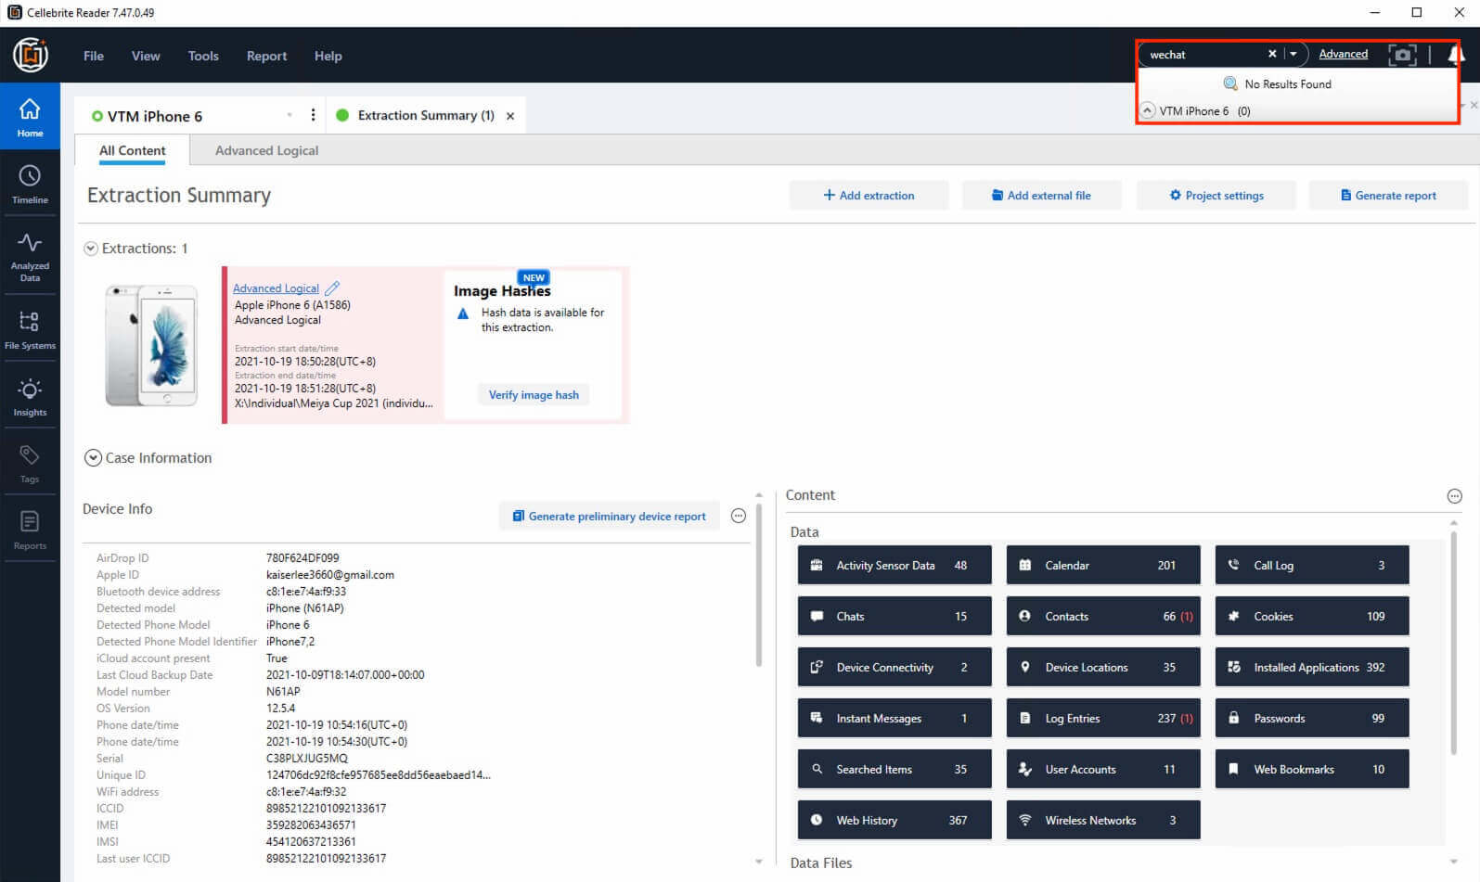
Task: Select the Extraction Summary (1) tab
Action: pyautogui.click(x=425, y=115)
